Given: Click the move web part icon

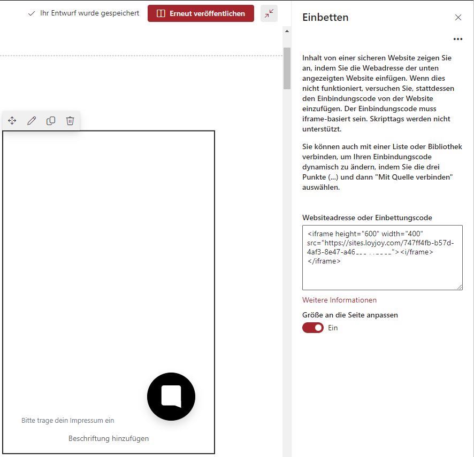Looking at the screenshot, I should pos(12,121).
